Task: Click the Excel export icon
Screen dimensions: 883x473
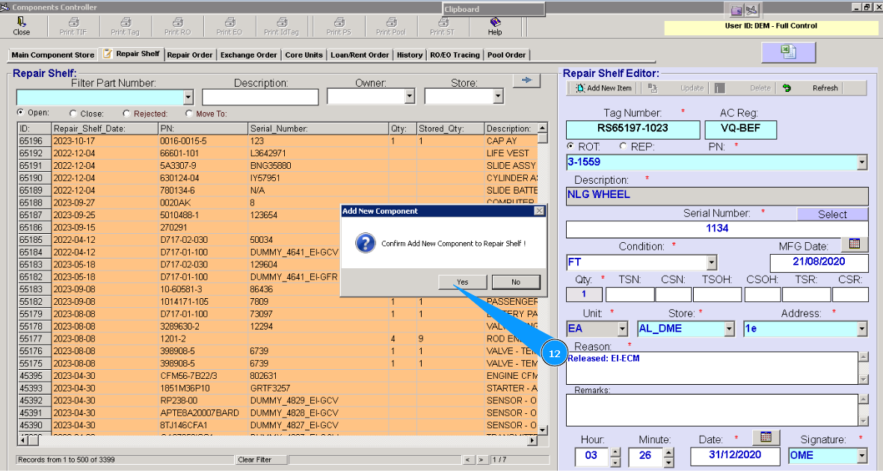Action: [x=788, y=52]
